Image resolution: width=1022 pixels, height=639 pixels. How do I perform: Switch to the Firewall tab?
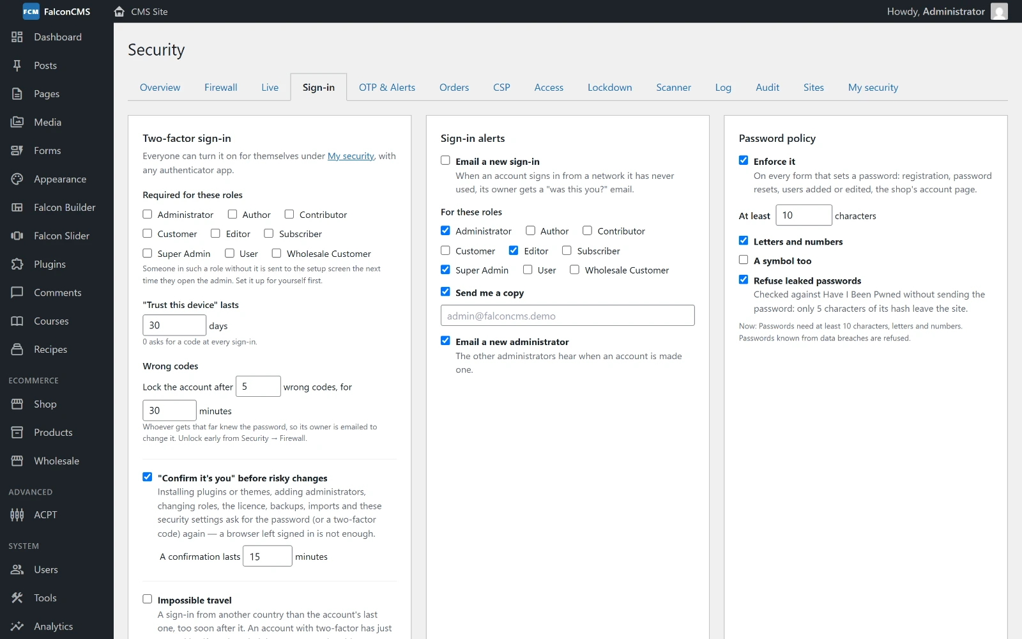221,88
